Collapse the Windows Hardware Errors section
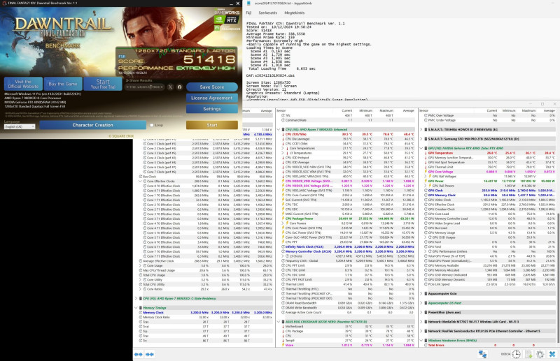This screenshot has height=361, width=560. tap(421, 340)
